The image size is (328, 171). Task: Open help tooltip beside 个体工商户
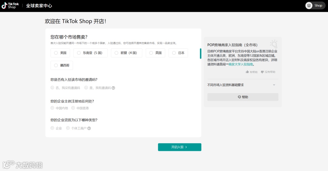tap(89, 128)
